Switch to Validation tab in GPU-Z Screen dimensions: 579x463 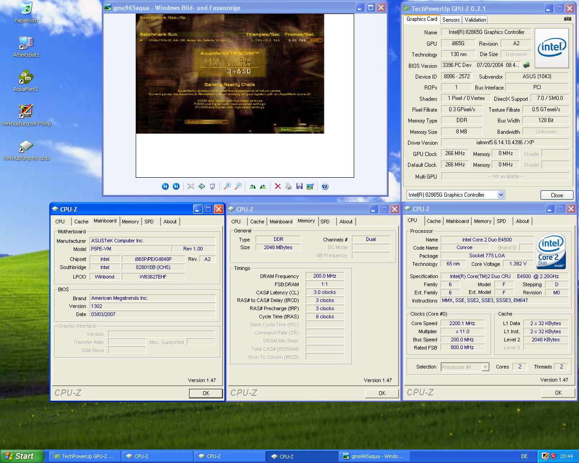475,19
